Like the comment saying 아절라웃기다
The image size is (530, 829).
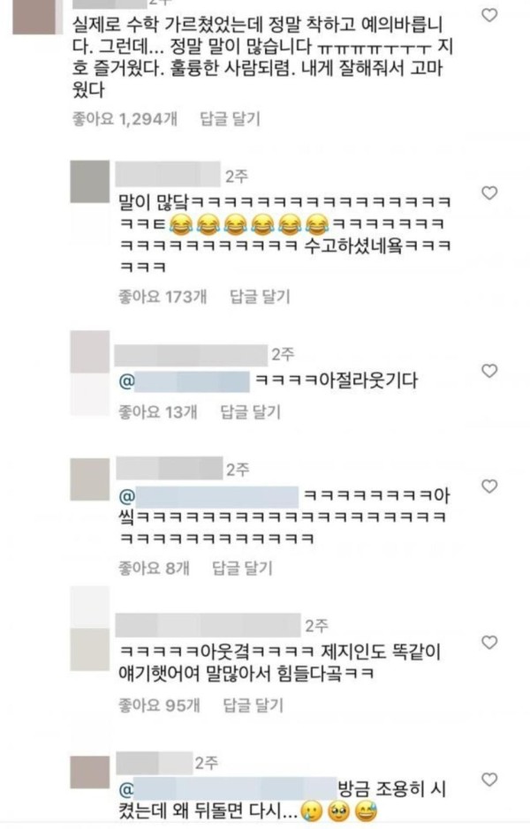pyautogui.click(x=489, y=371)
